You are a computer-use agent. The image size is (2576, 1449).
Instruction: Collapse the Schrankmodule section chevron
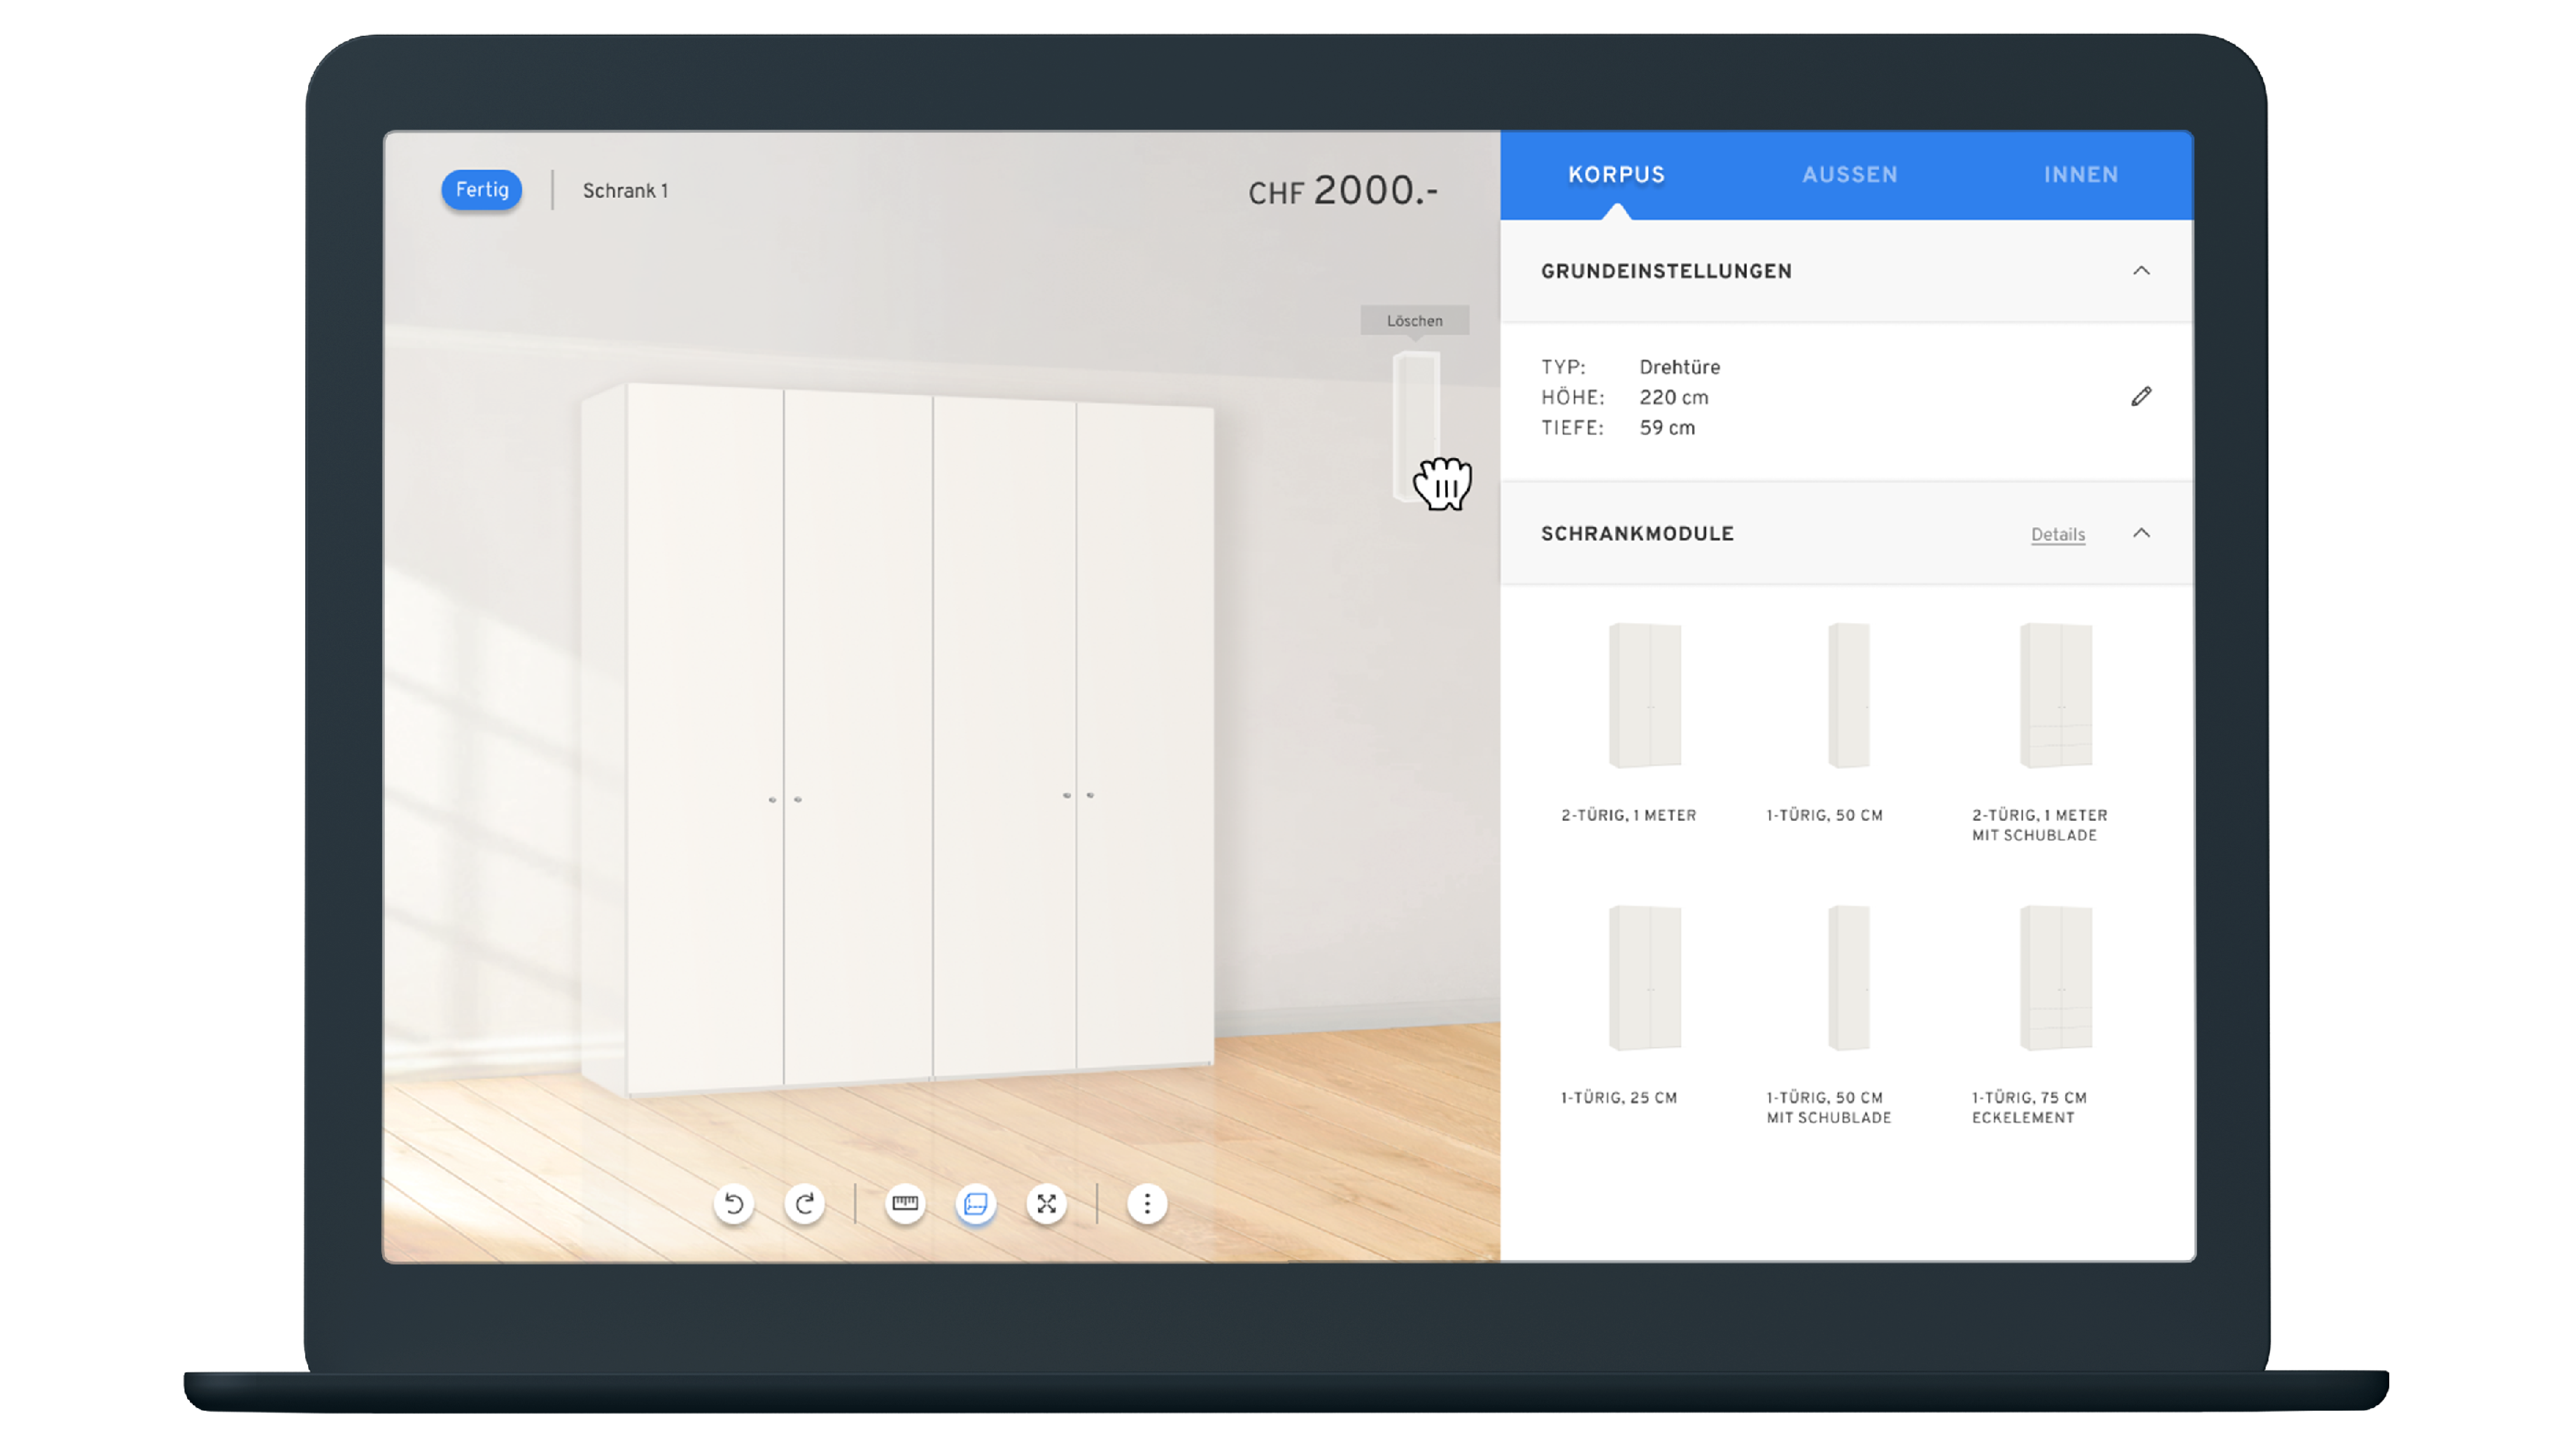[2141, 533]
